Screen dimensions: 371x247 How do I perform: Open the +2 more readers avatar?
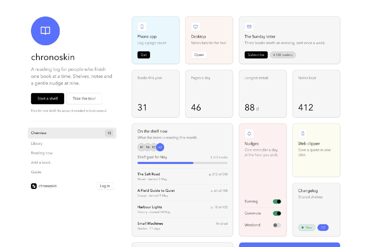pyautogui.click(x=160, y=147)
